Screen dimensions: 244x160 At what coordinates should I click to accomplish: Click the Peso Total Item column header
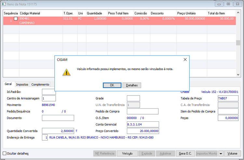[x=121, y=13]
